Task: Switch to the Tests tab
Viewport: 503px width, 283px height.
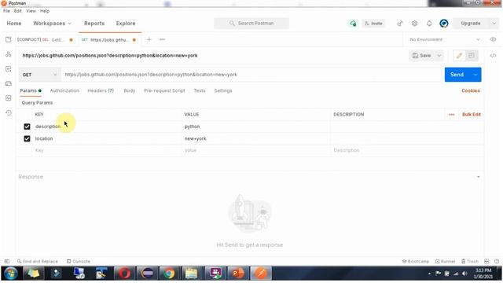Action: click(199, 91)
